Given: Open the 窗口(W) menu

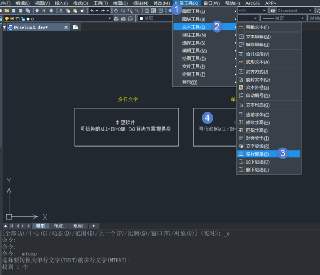Looking at the screenshot, I should pyautogui.click(x=212, y=3).
